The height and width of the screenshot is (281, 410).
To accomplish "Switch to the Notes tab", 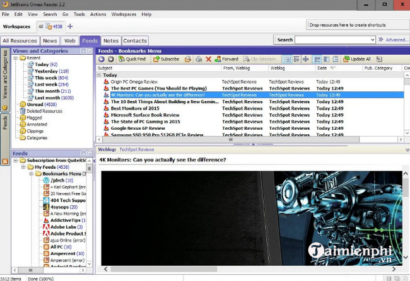I will [x=111, y=40].
